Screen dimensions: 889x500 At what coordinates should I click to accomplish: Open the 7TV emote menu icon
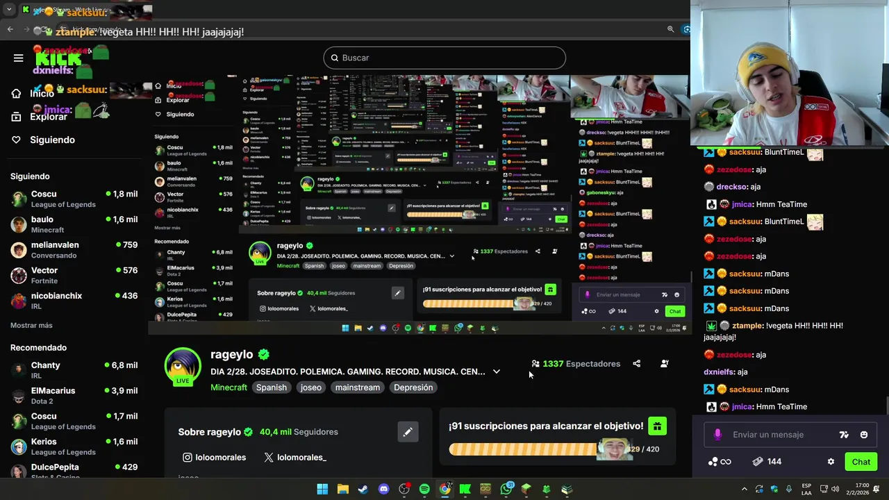pyautogui.click(x=844, y=435)
